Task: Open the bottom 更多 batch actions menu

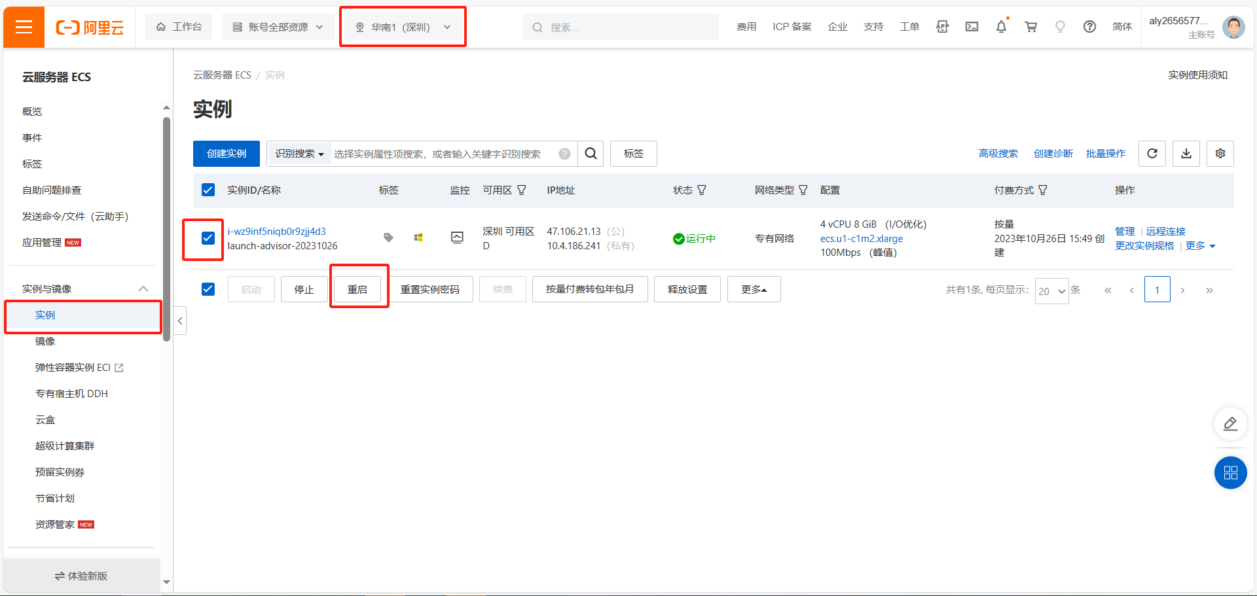Action: (x=754, y=289)
